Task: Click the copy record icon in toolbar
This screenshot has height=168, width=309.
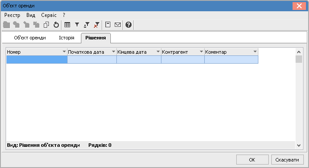Action: [x=46, y=25]
